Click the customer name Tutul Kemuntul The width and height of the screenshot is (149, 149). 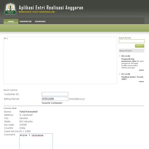click(x=28, y=112)
